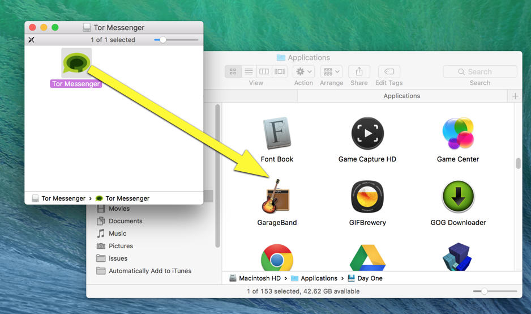The width and height of the screenshot is (531, 314).
Task: Click the Google Chrome icon
Action: click(x=277, y=259)
